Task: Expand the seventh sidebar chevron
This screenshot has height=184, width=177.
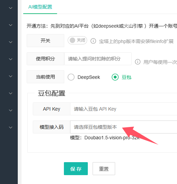Action: (x=11, y=110)
